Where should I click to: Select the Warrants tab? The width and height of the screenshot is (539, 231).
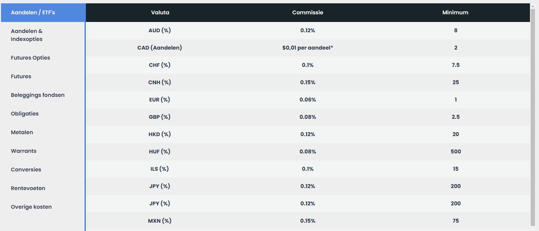tap(24, 151)
